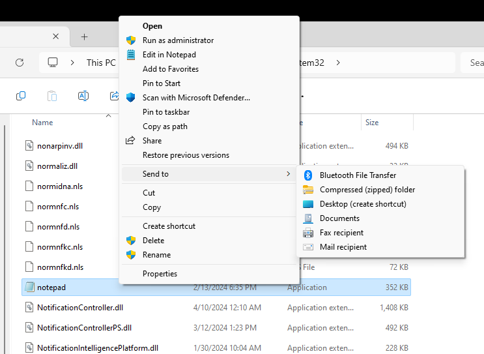484x354 pixels.
Task: Choose Copy as path menu entry
Action: tap(165, 126)
